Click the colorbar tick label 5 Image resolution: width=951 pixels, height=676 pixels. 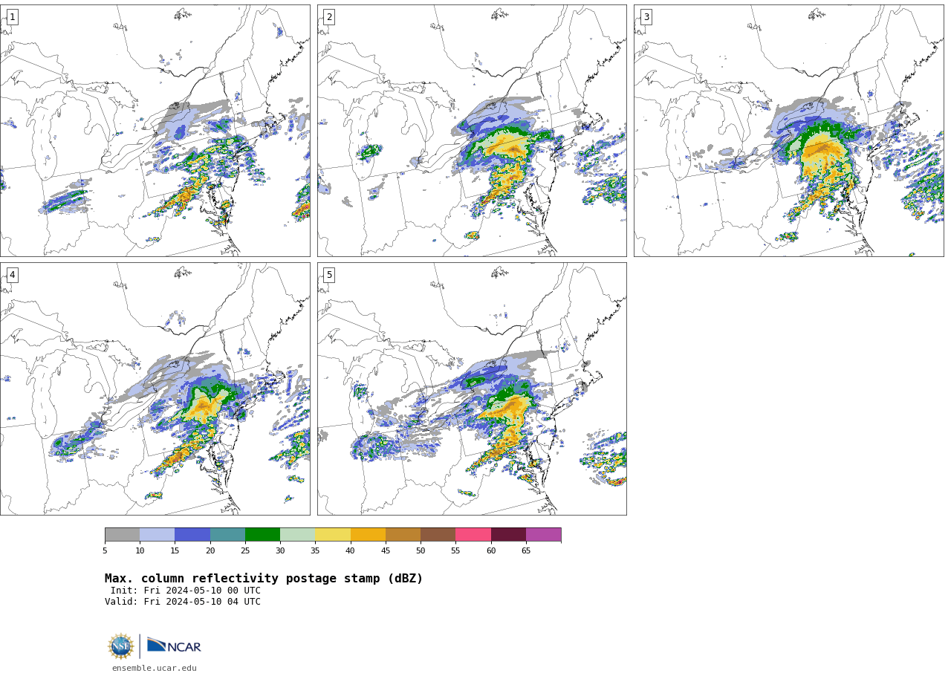point(105,550)
